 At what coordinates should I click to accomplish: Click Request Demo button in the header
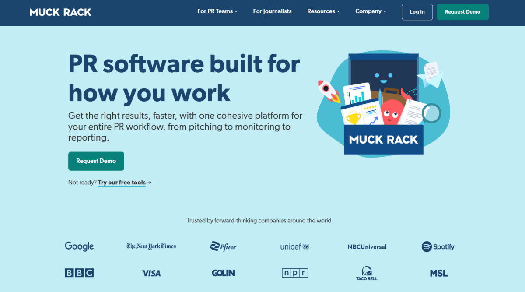click(x=462, y=12)
